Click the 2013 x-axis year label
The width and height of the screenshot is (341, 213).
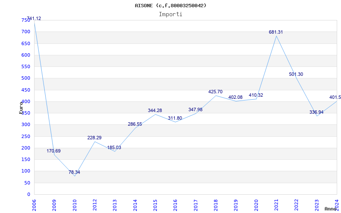(x=115, y=205)
